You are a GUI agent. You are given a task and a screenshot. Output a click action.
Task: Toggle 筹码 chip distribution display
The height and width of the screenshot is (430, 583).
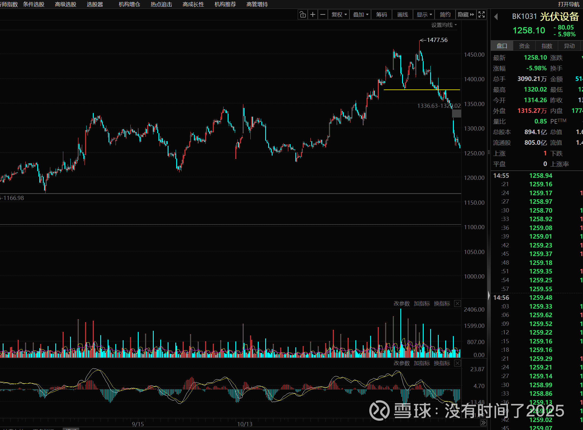[x=381, y=14]
